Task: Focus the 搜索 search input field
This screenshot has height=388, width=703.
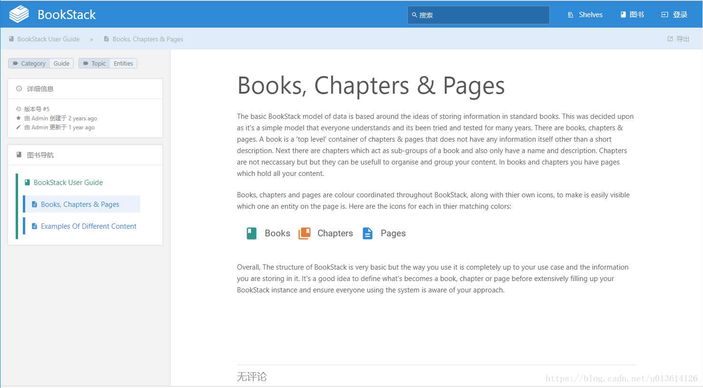Action: 478,15
